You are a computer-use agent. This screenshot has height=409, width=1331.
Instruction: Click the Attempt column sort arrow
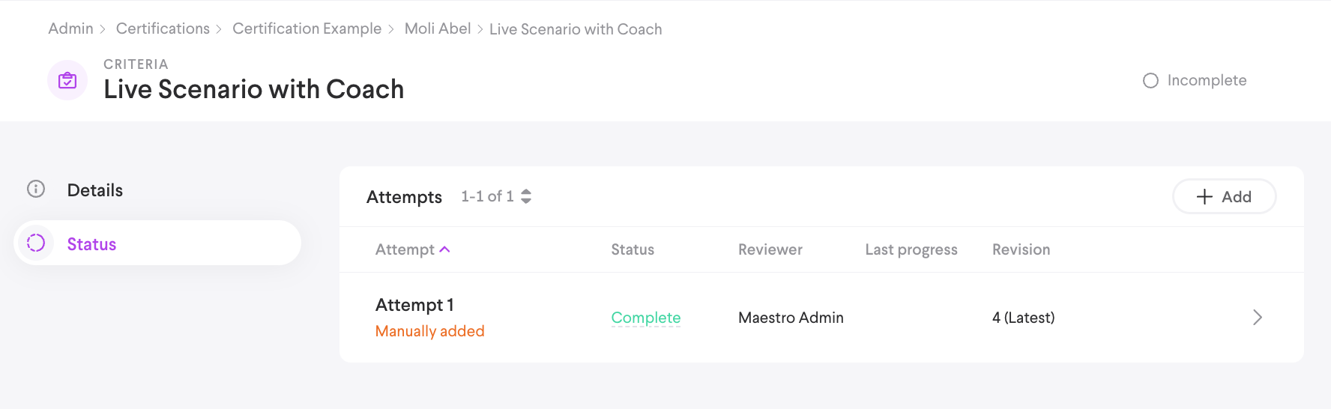(x=444, y=249)
